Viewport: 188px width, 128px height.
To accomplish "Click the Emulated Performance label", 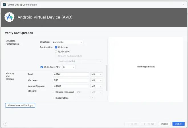I will pyautogui.click(x=12, y=42).
